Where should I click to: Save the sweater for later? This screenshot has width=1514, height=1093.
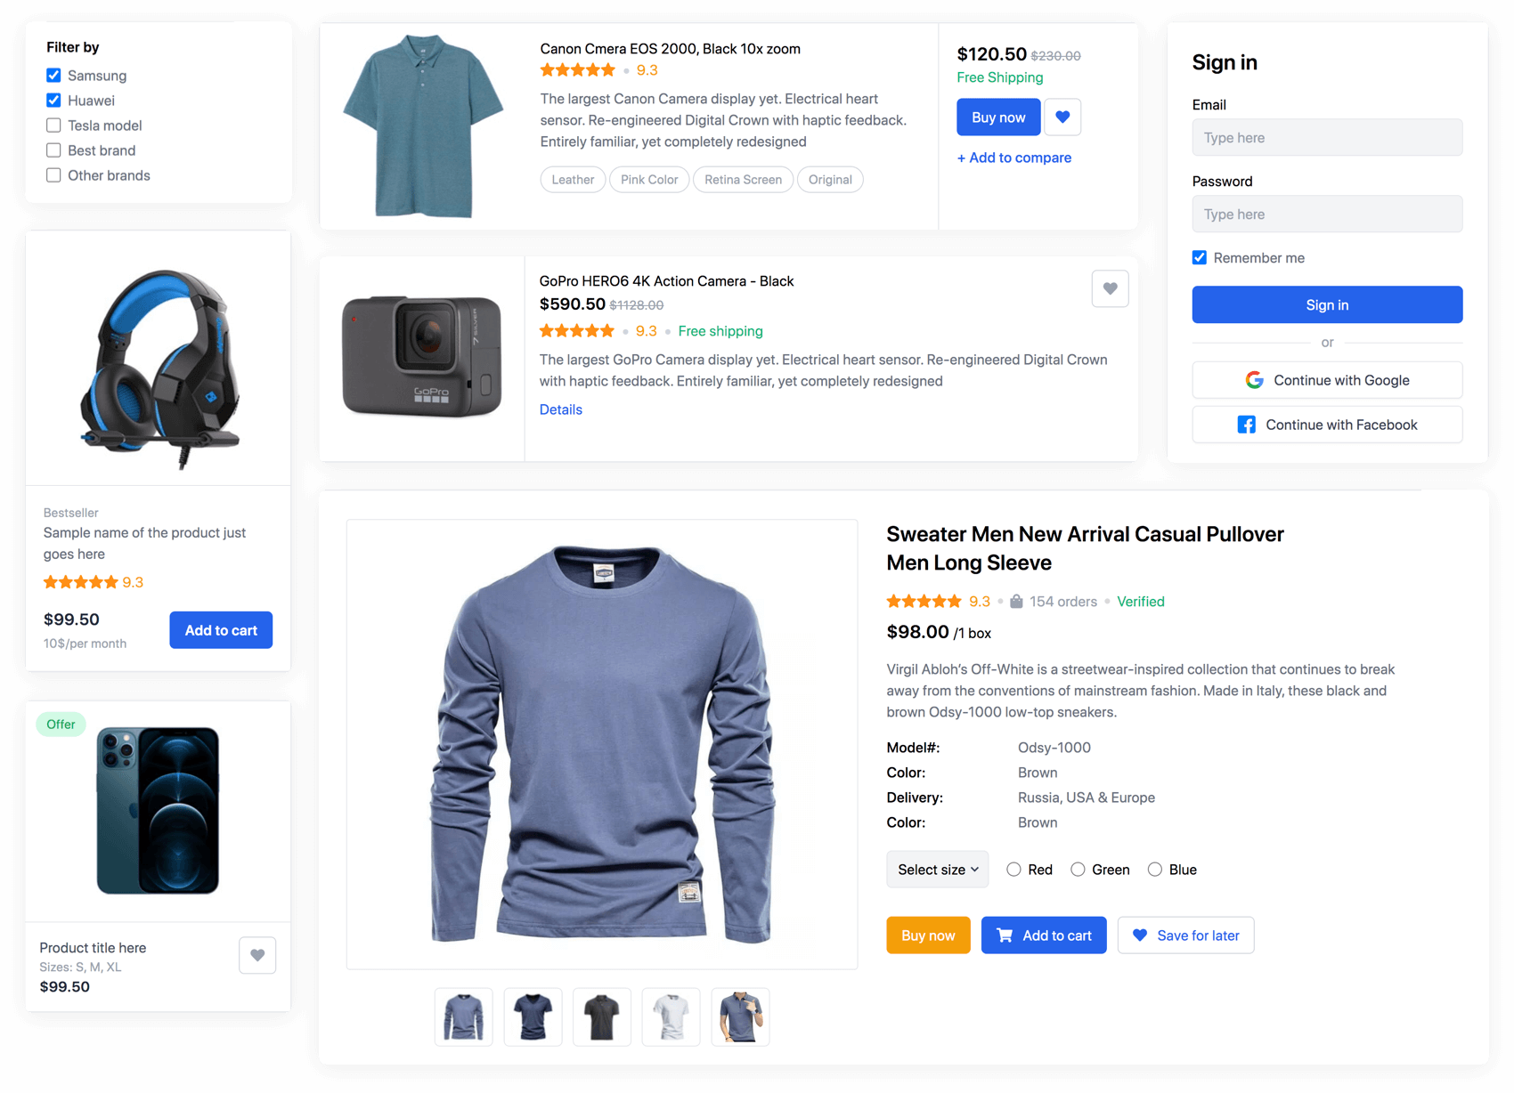tap(1185, 935)
